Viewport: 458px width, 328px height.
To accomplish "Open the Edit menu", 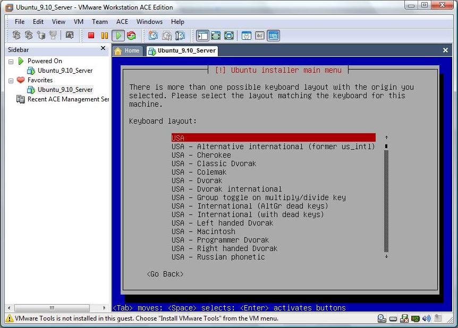I will click(x=38, y=22).
